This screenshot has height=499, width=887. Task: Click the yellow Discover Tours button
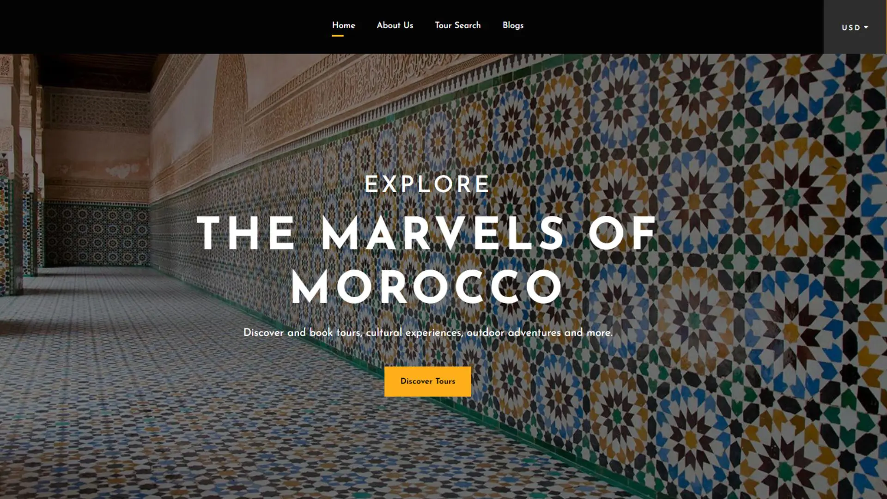(x=427, y=381)
